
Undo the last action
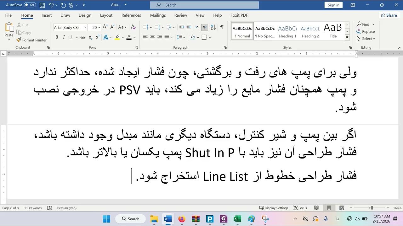51,5
